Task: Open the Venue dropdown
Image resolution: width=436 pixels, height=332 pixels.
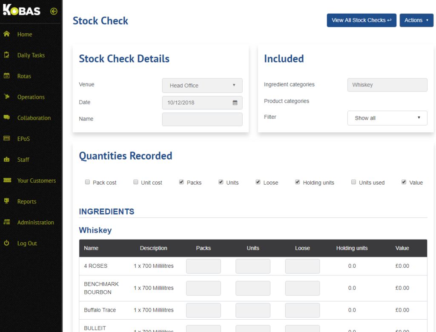Action: click(x=202, y=86)
